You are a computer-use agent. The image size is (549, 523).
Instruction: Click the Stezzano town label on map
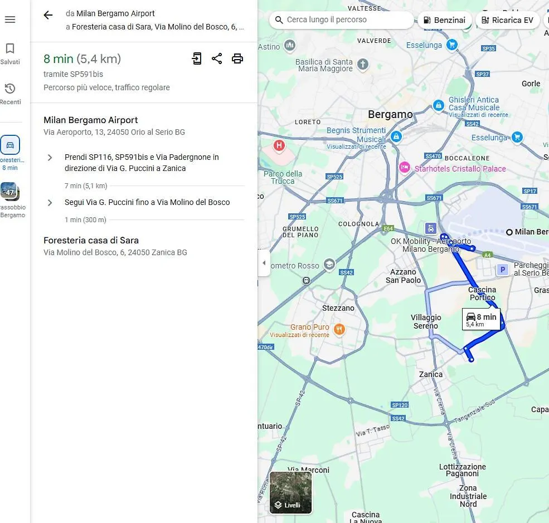[x=338, y=308]
